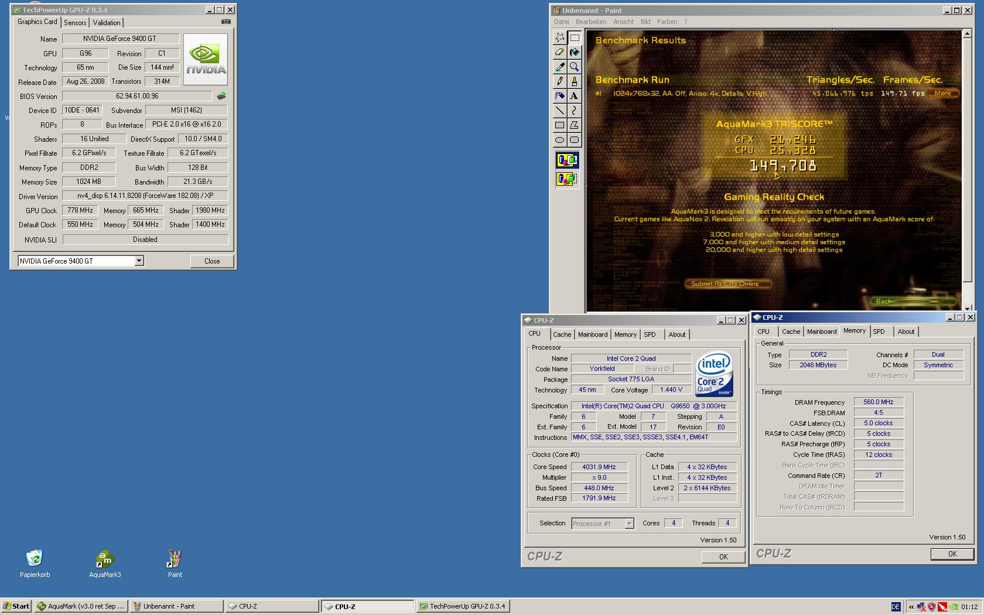This screenshot has width=984, height=615.
Task: Select the Pencil tool in Paint
Action: [560, 81]
